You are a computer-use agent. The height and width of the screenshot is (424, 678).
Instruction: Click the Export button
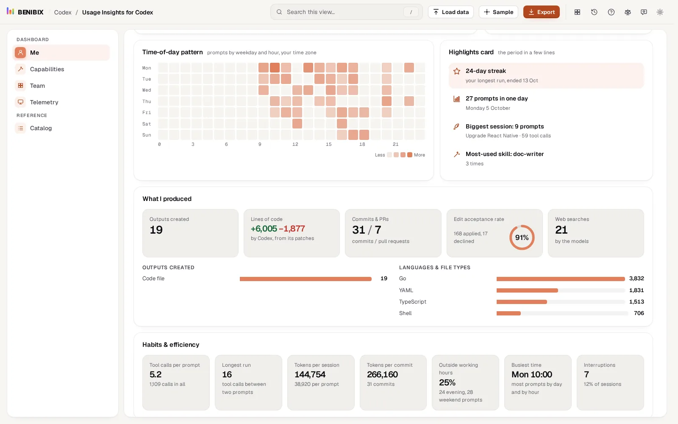click(x=542, y=12)
